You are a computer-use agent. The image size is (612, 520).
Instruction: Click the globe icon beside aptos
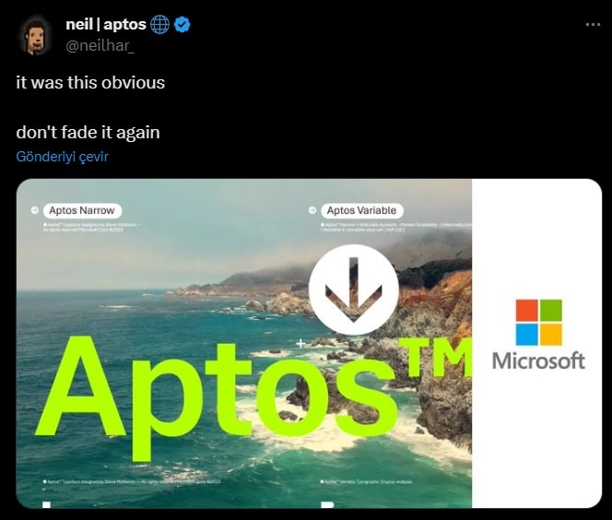pos(160,25)
